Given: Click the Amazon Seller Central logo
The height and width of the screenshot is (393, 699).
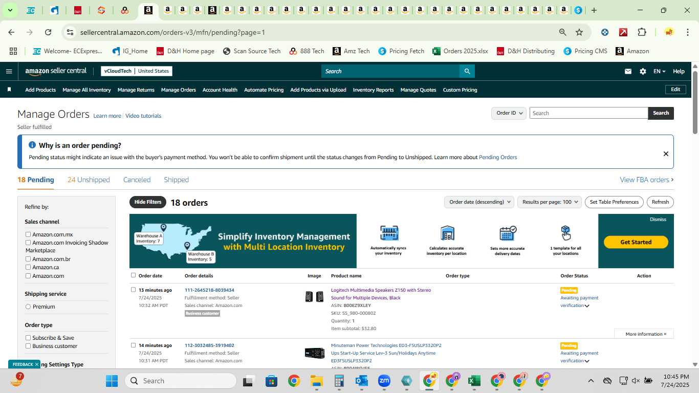Looking at the screenshot, I should pos(56,71).
